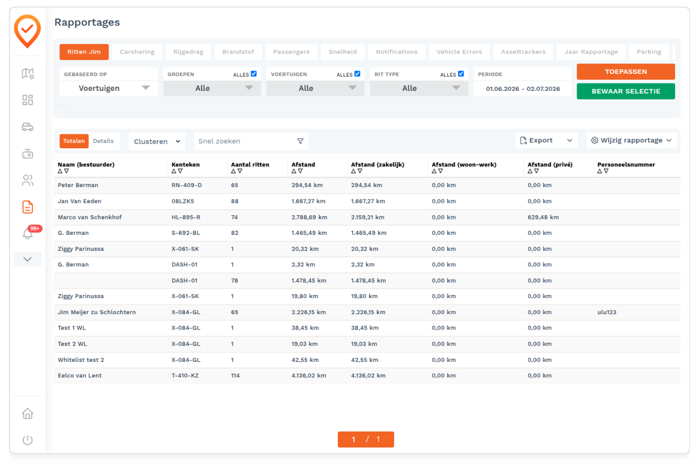Click the power logout icon
This screenshot has height=465, width=699.
(28, 440)
